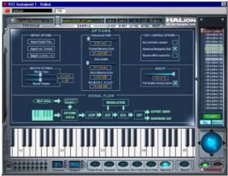Click the green round button under Navigation
The image size is (228, 176).
(205, 165)
